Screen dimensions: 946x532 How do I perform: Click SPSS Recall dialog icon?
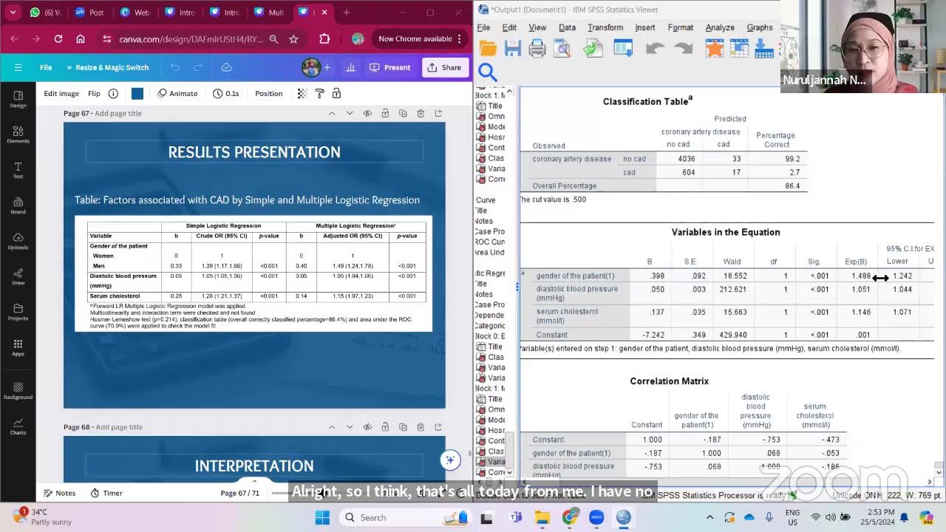[x=623, y=49]
